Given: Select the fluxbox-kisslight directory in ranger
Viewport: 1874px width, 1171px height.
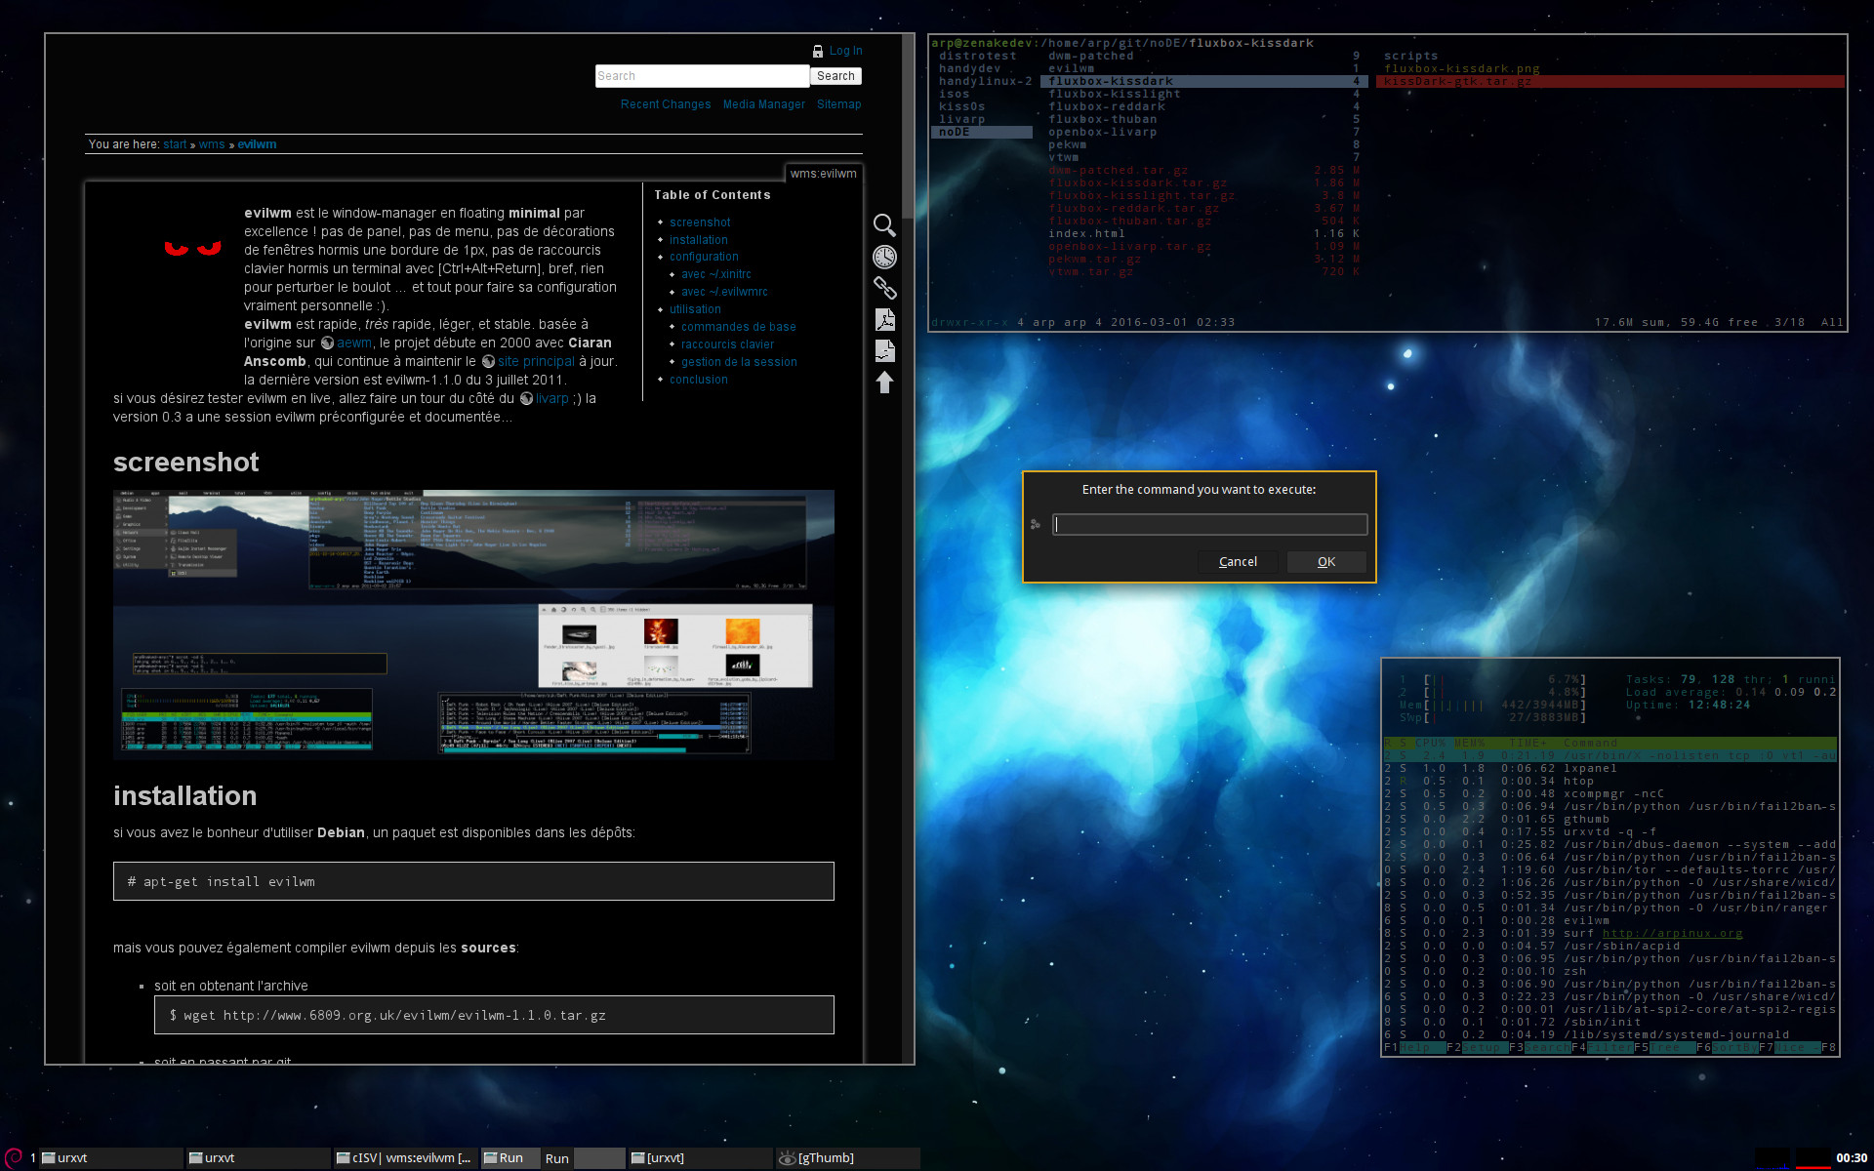Looking at the screenshot, I should click(1114, 94).
